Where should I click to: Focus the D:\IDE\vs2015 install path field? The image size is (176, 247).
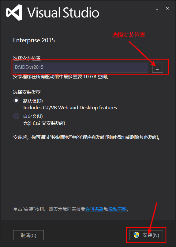tap(81, 68)
